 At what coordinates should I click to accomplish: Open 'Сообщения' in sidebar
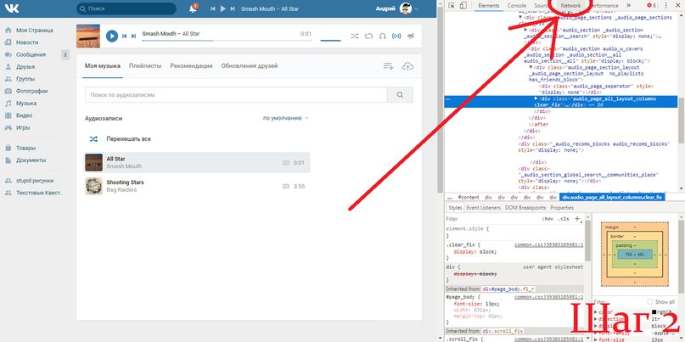31,54
